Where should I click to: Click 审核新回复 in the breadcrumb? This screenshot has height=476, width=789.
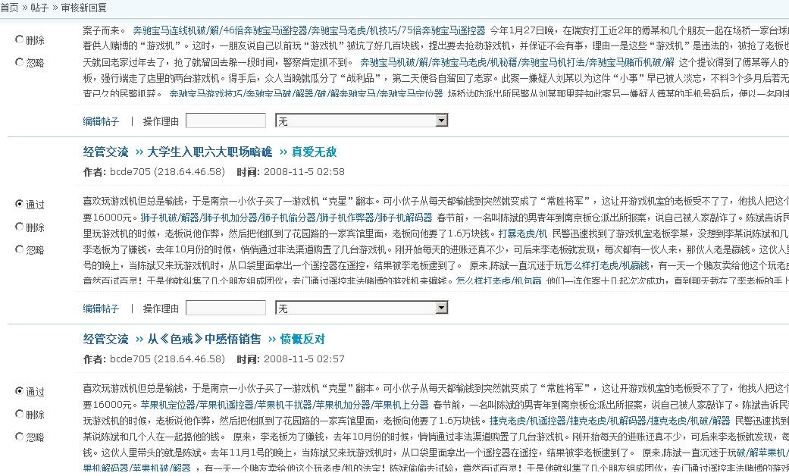83,8
